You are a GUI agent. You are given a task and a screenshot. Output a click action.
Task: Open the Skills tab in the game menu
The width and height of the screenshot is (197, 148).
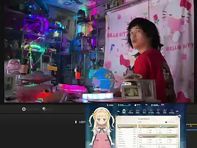point(144,111)
